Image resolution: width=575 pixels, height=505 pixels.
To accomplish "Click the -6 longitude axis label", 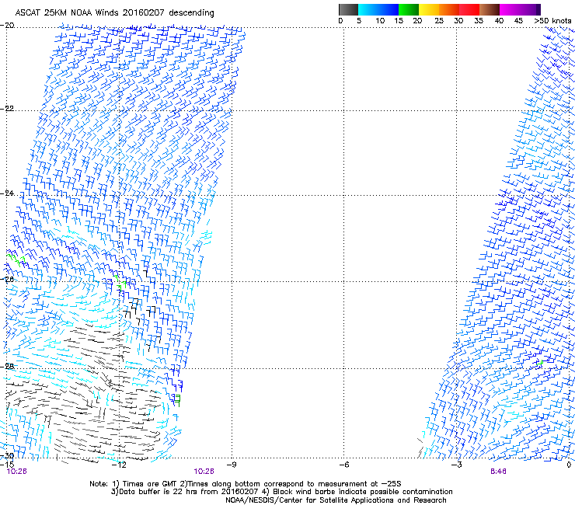I will coord(343,465).
